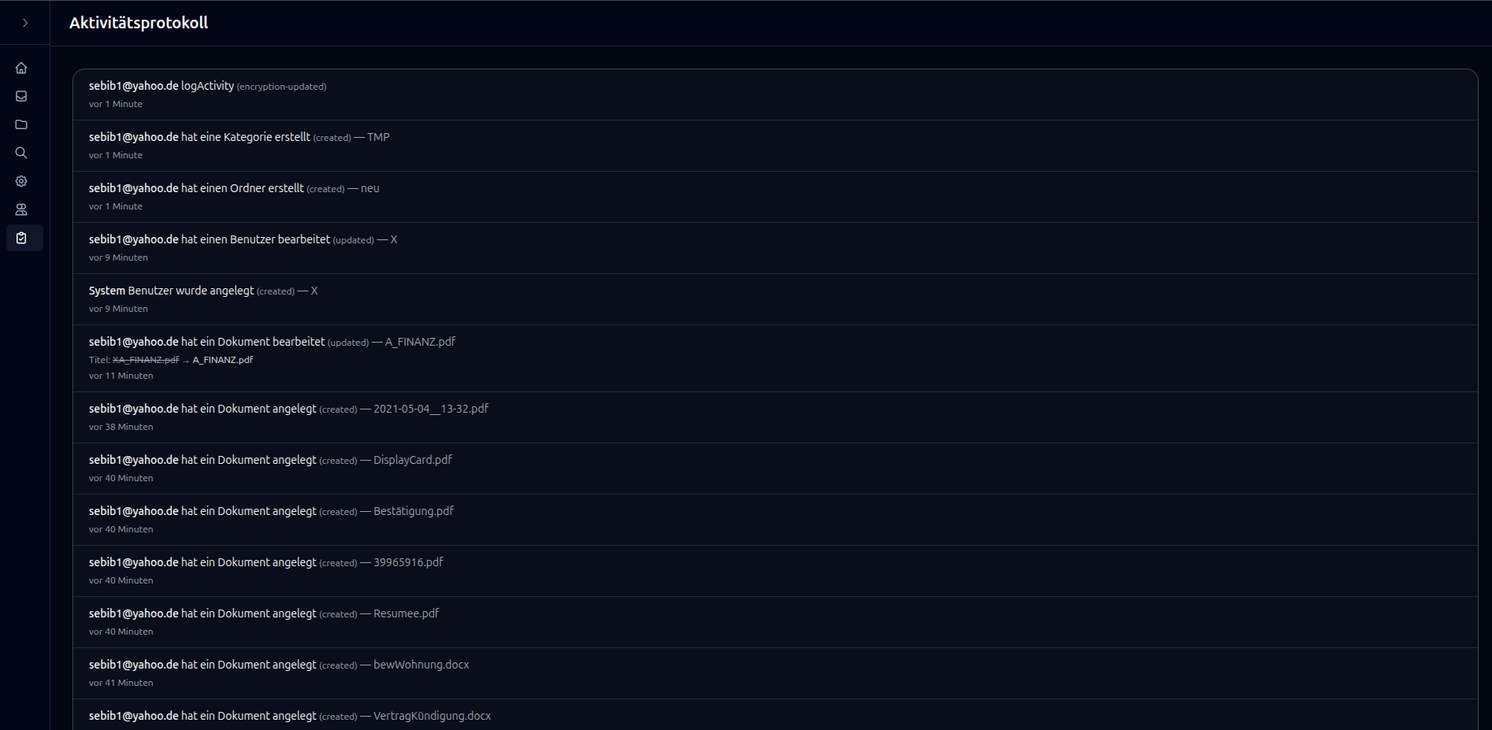
Task: Click the Aktivitätsprotokoll page heading
Action: tap(139, 23)
